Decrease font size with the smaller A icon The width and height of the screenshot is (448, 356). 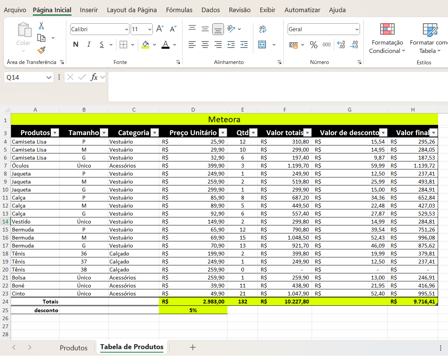pyautogui.click(x=173, y=29)
